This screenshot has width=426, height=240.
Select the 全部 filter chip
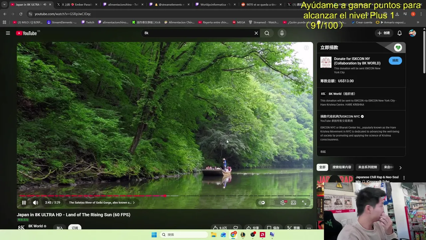pyautogui.click(x=322, y=167)
